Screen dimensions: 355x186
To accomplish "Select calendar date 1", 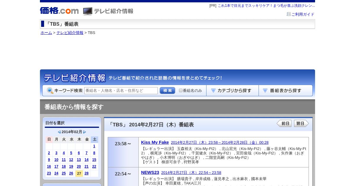I will pos(94,146).
